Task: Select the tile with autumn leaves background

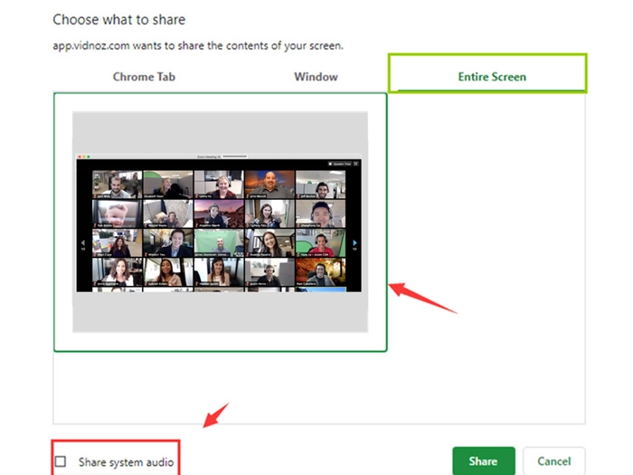Action: [319, 273]
